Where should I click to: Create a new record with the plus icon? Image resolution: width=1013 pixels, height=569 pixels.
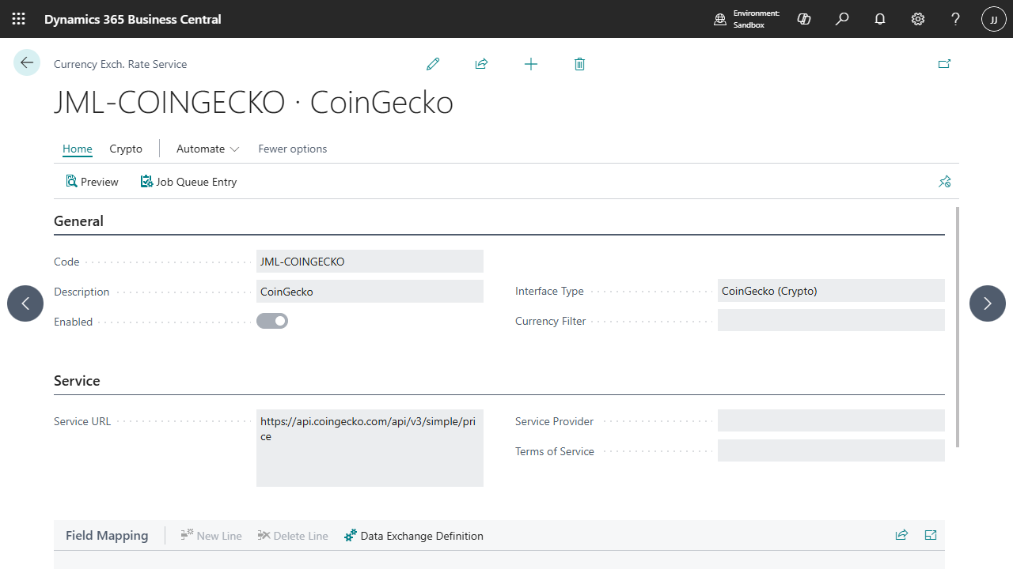[x=530, y=64]
